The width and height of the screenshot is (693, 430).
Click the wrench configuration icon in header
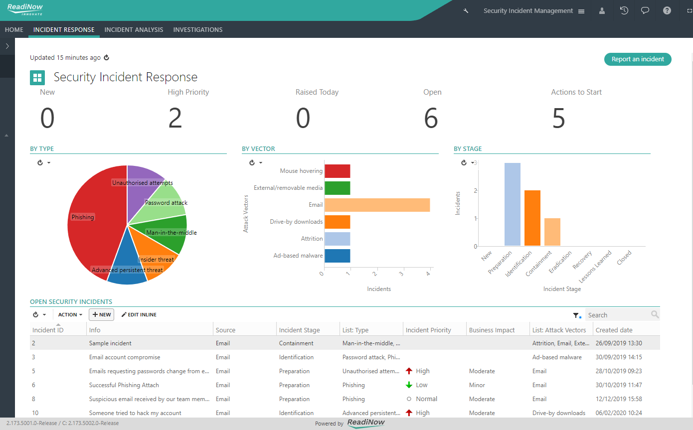pyautogui.click(x=466, y=11)
